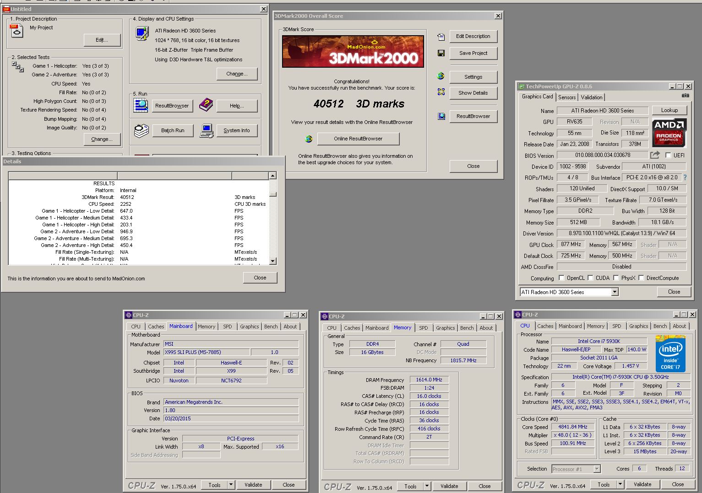702x493 pixels.
Task: Click Change button under Display and CPU Settings
Action: [237, 74]
